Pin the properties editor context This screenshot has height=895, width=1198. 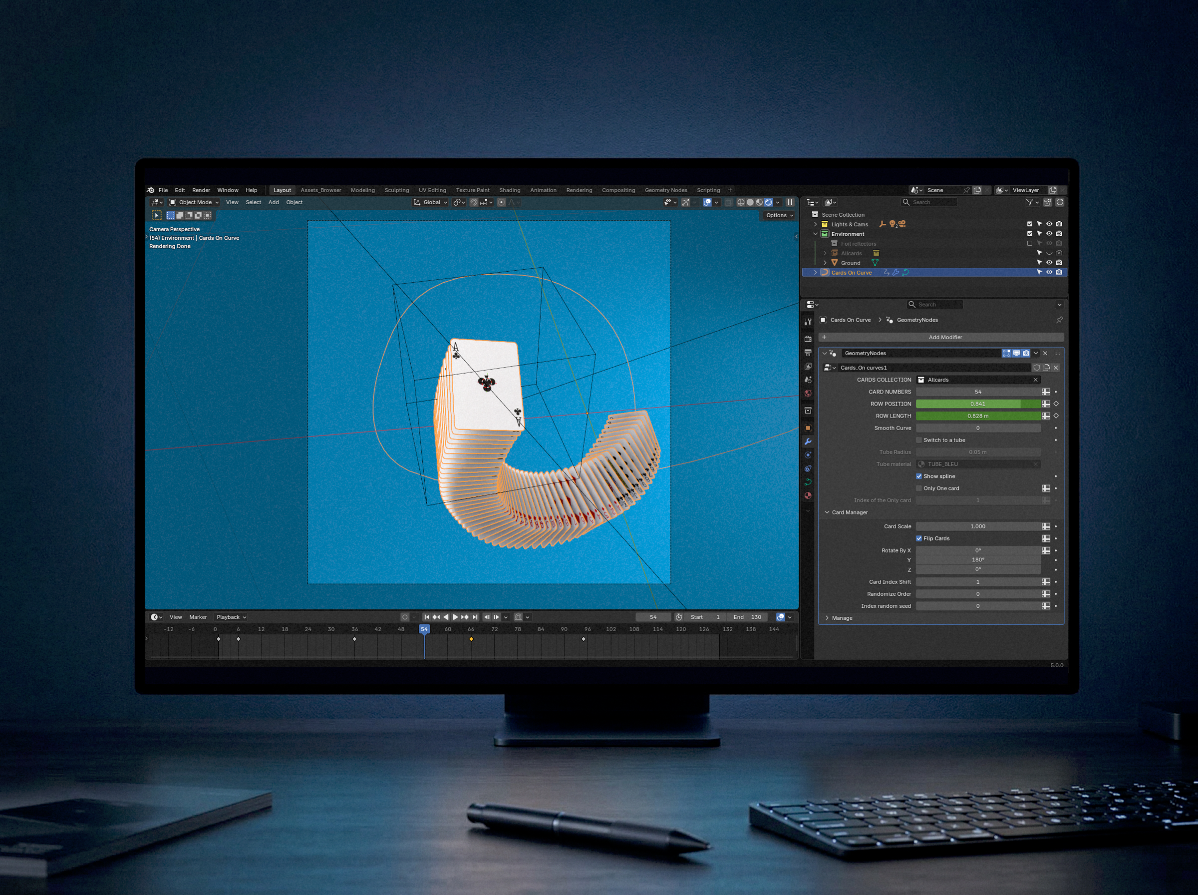(x=1059, y=320)
